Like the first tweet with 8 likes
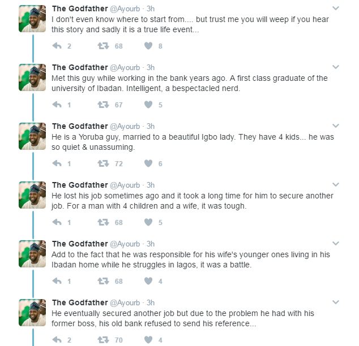Screen dimensions: 359x346 click(148, 46)
